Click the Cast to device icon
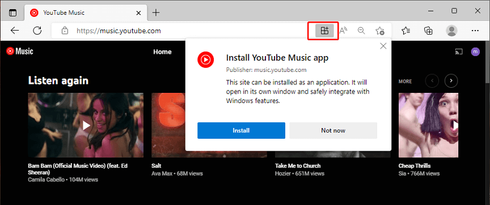This screenshot has height=205, width=490. tap(459, 52)
